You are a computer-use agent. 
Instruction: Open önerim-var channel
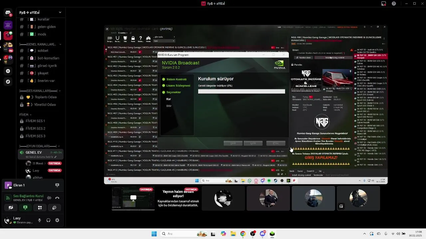coord(40,81)
